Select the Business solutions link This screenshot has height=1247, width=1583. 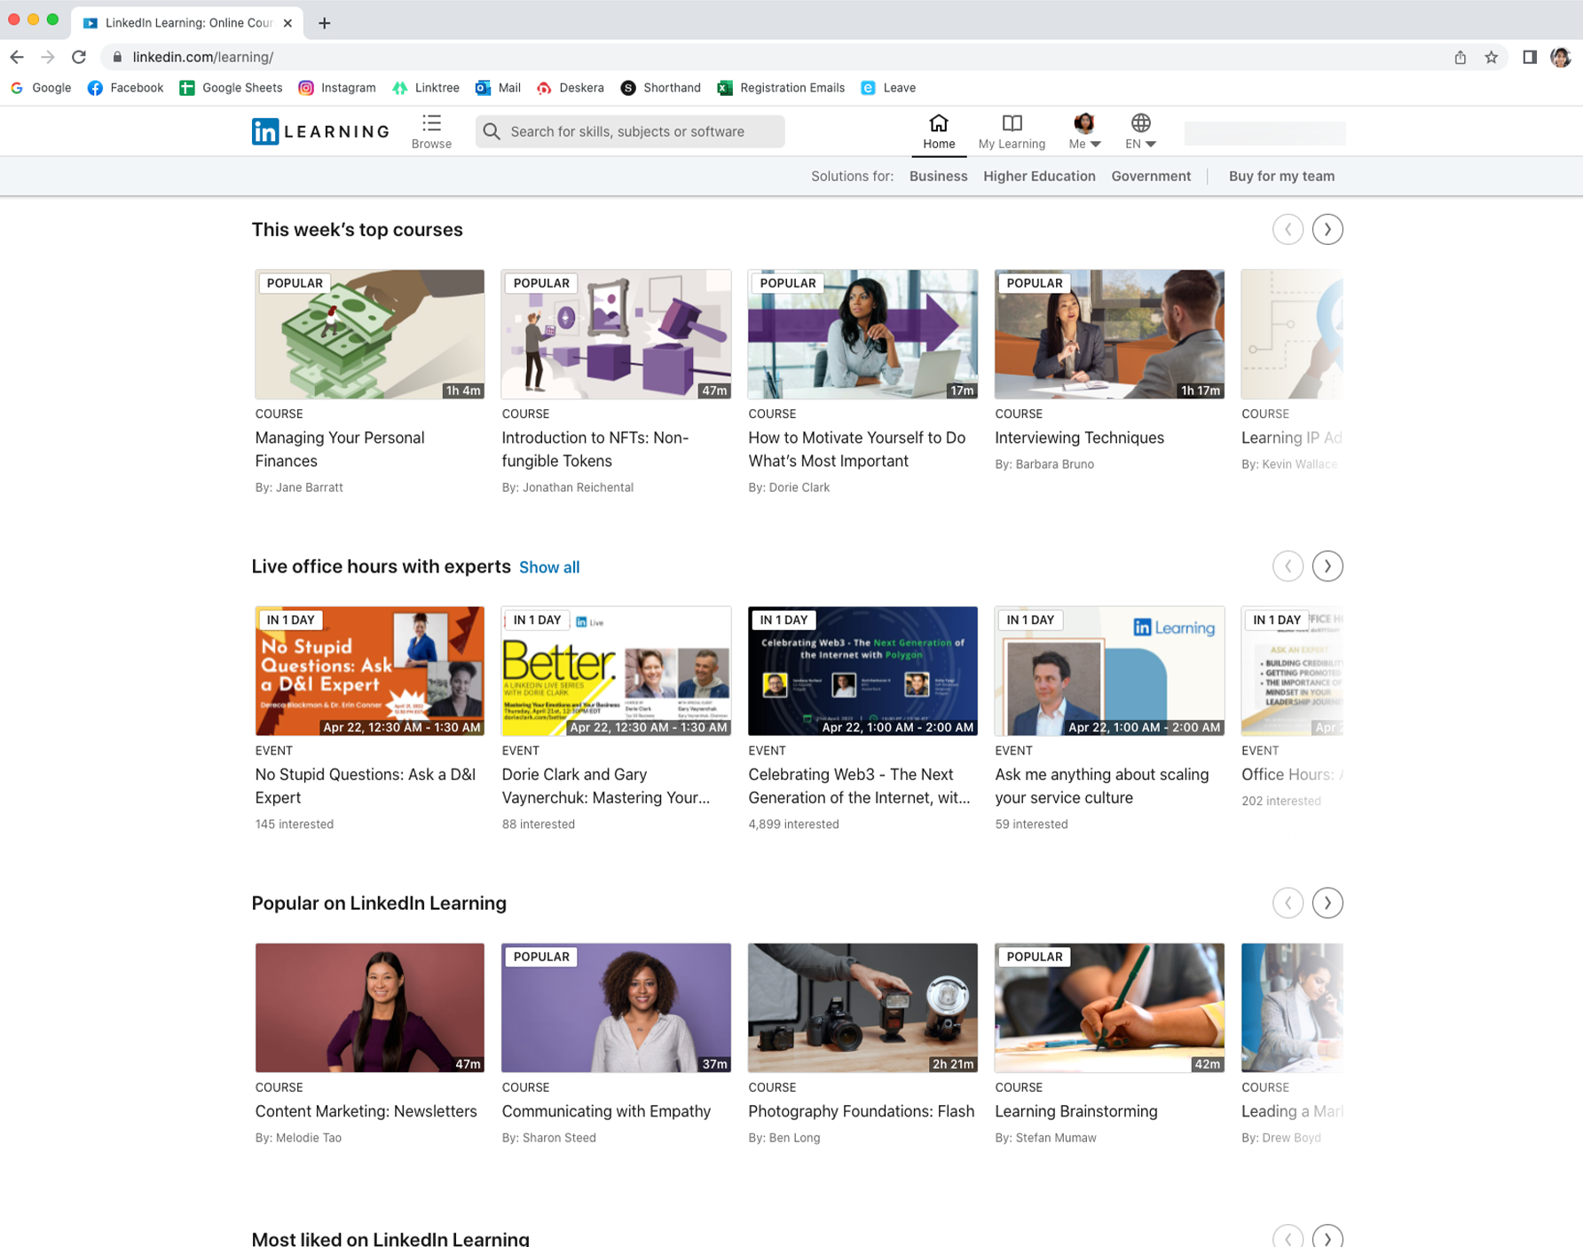pos(938,177)
